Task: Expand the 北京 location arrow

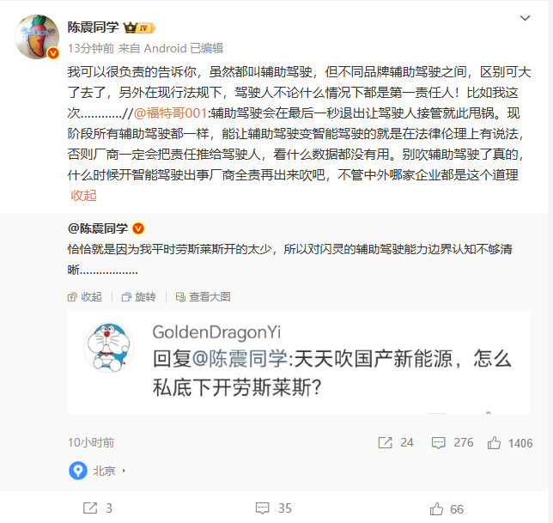Action: tap(124, 471)
